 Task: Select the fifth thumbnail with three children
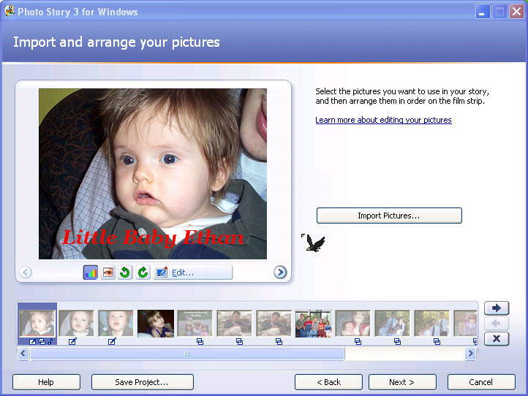[195, 324]
